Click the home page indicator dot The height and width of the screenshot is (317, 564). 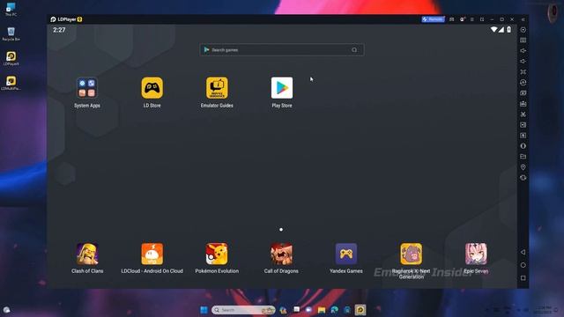click(281, 230)
